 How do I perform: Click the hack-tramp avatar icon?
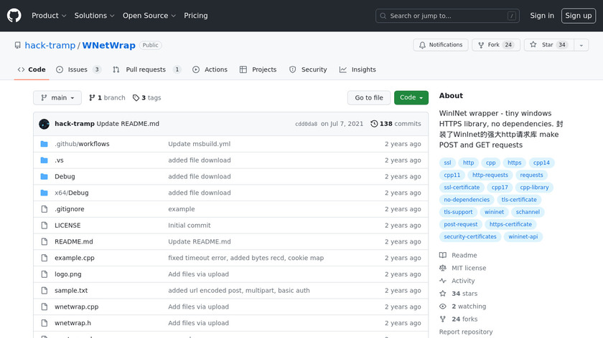tap(45, 124)
